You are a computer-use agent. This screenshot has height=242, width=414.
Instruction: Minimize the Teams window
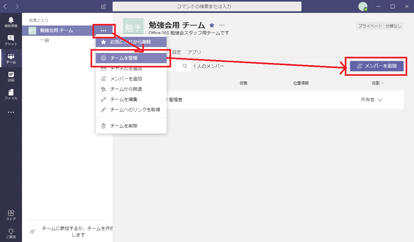tap(378, 6)
